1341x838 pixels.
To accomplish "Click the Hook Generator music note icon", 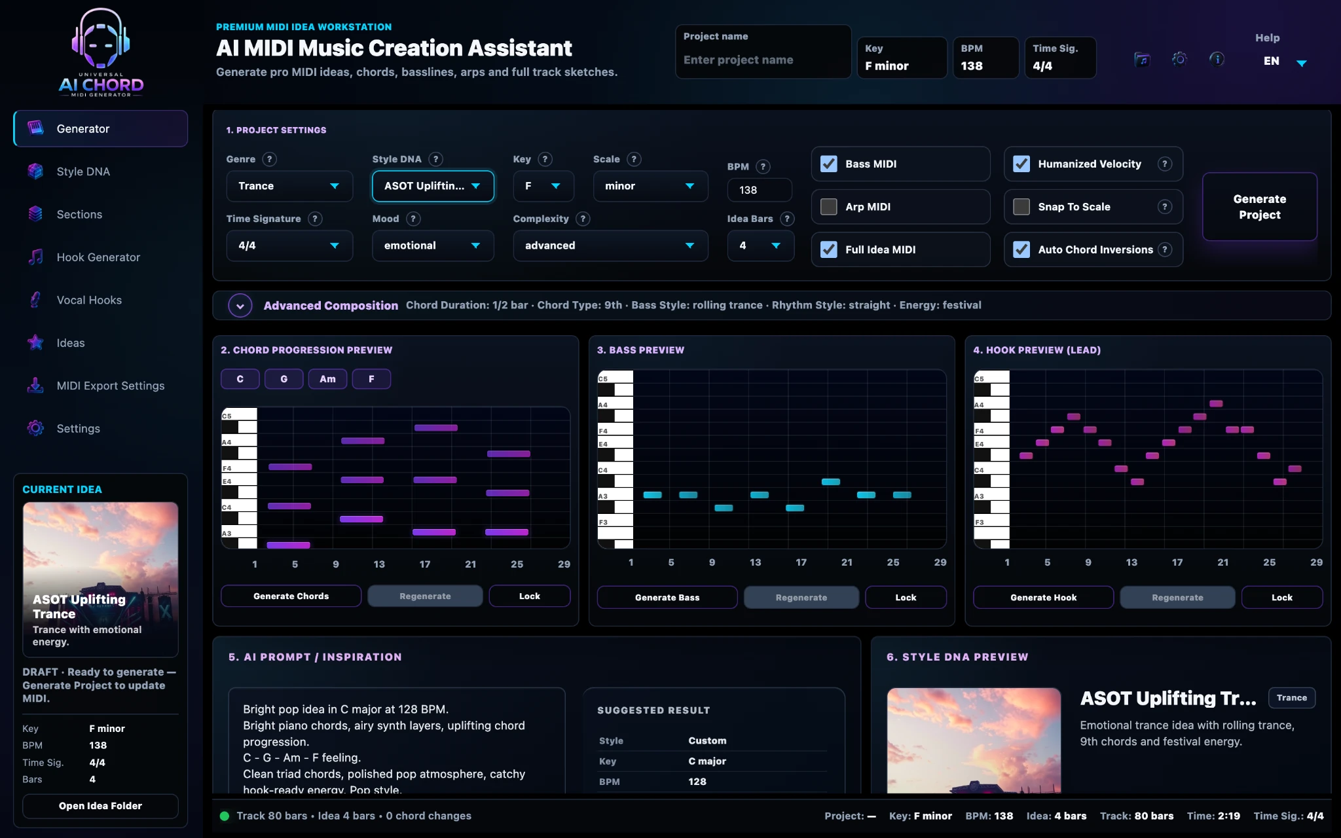I will point(35,257).
